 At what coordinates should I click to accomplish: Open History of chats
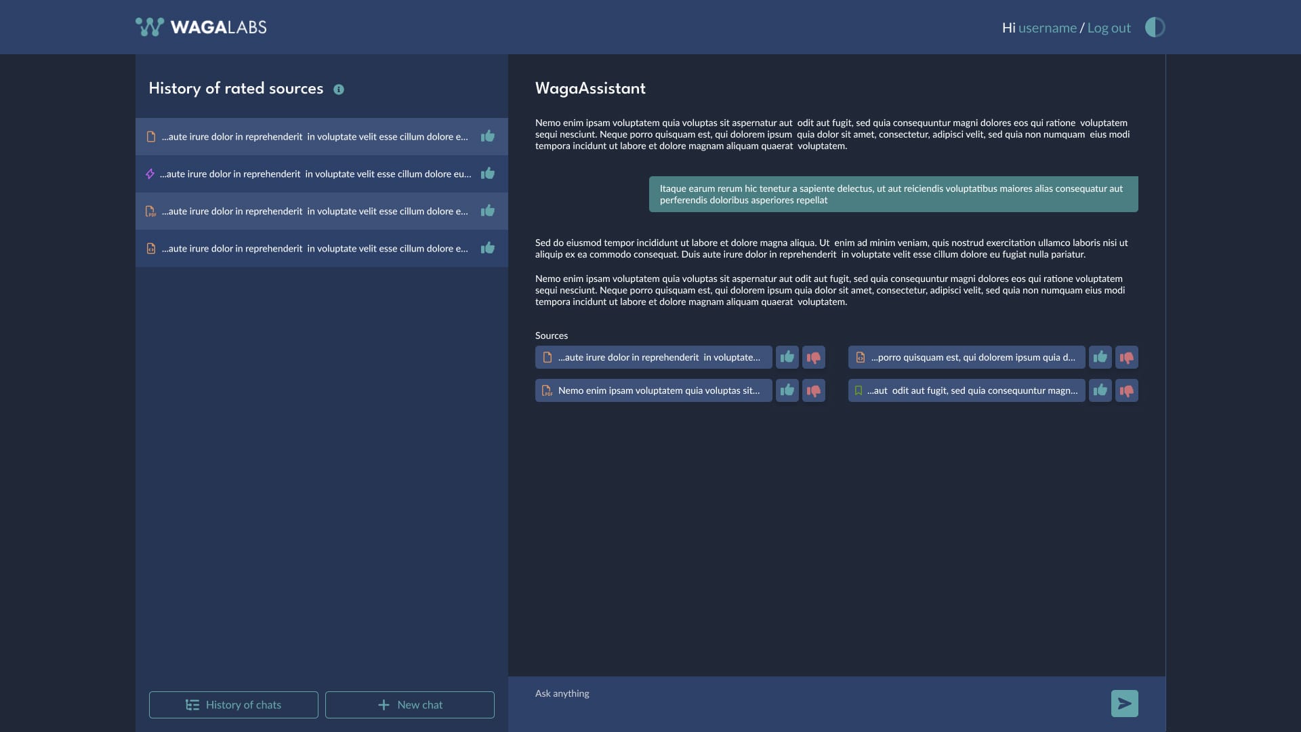233,705
